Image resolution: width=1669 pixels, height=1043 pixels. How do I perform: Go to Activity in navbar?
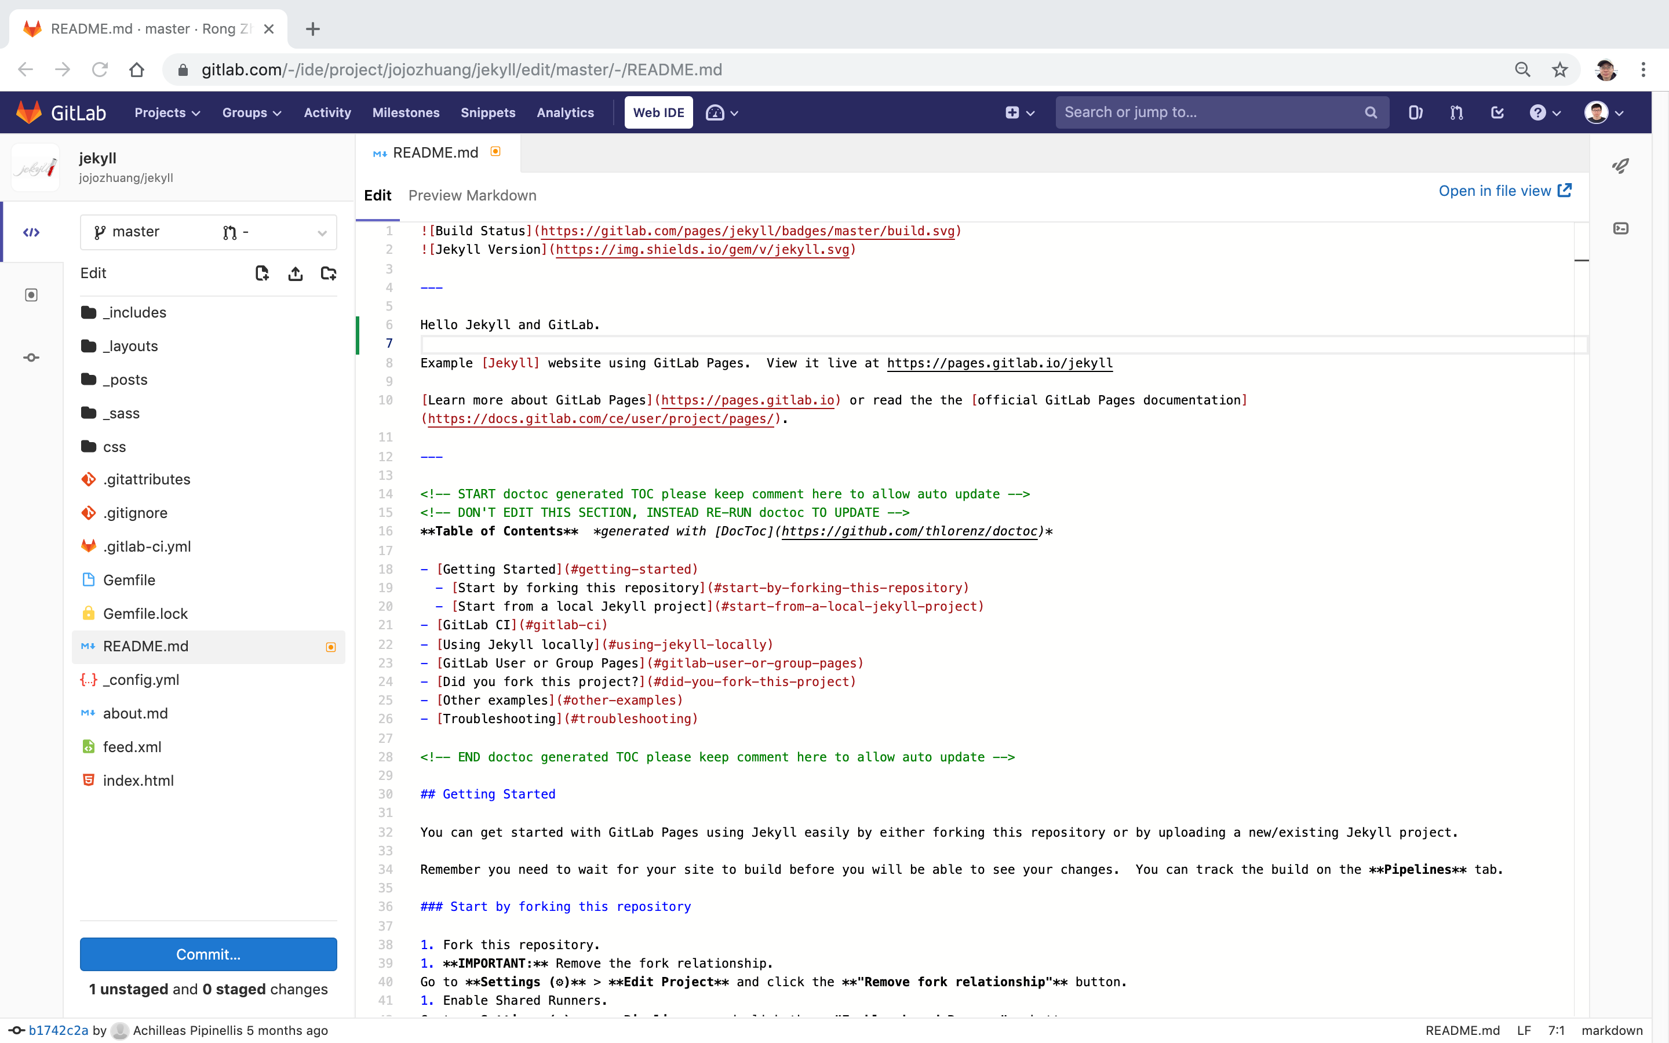tap(327, 112)
